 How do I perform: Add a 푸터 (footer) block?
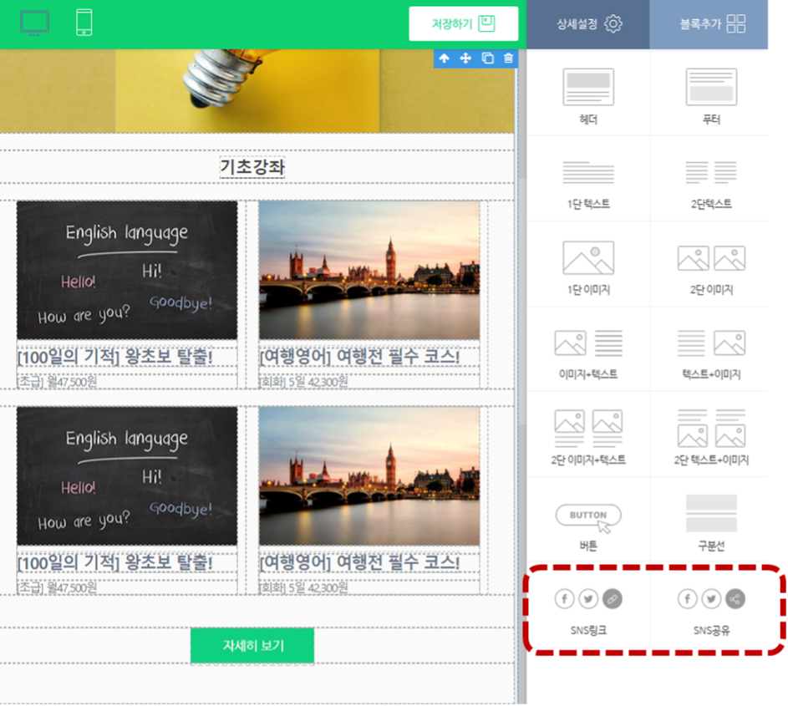(711, 96)
